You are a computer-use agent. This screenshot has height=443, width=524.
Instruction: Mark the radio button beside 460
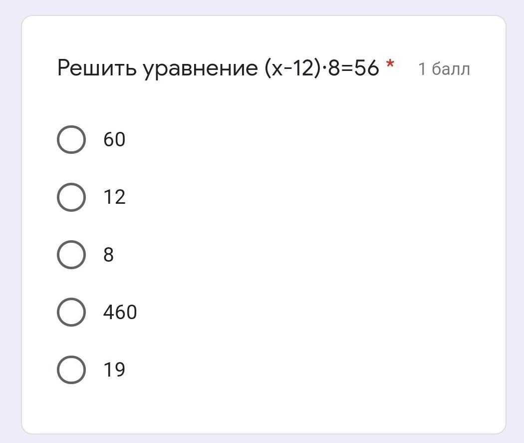point(71,312)
